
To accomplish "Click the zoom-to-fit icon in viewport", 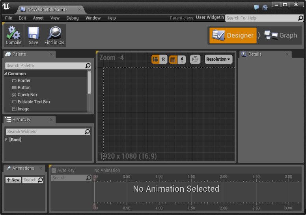I will [x=195, y=59].
